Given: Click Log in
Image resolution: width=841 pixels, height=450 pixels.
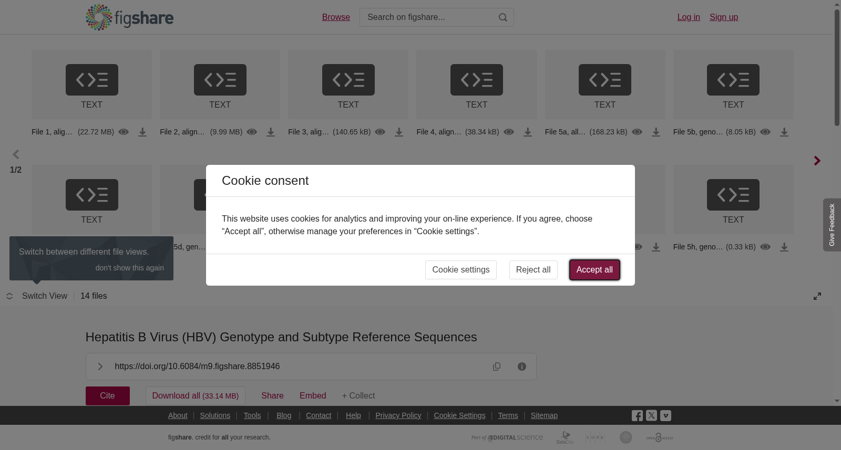Looking at the screenshot, I should (689, 17).
